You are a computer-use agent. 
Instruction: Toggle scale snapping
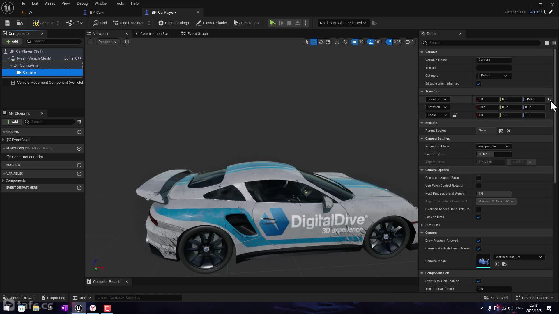[x=389, y=42]
